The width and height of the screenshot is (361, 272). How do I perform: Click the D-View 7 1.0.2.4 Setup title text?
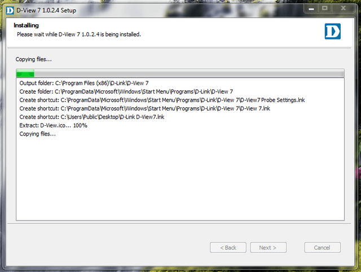coord(46,10)
